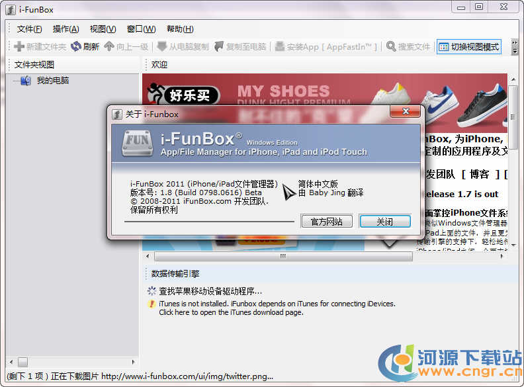The image size is (524, 387).
Task: Select the 欢迎 tab header
Action: coord(159,65)
